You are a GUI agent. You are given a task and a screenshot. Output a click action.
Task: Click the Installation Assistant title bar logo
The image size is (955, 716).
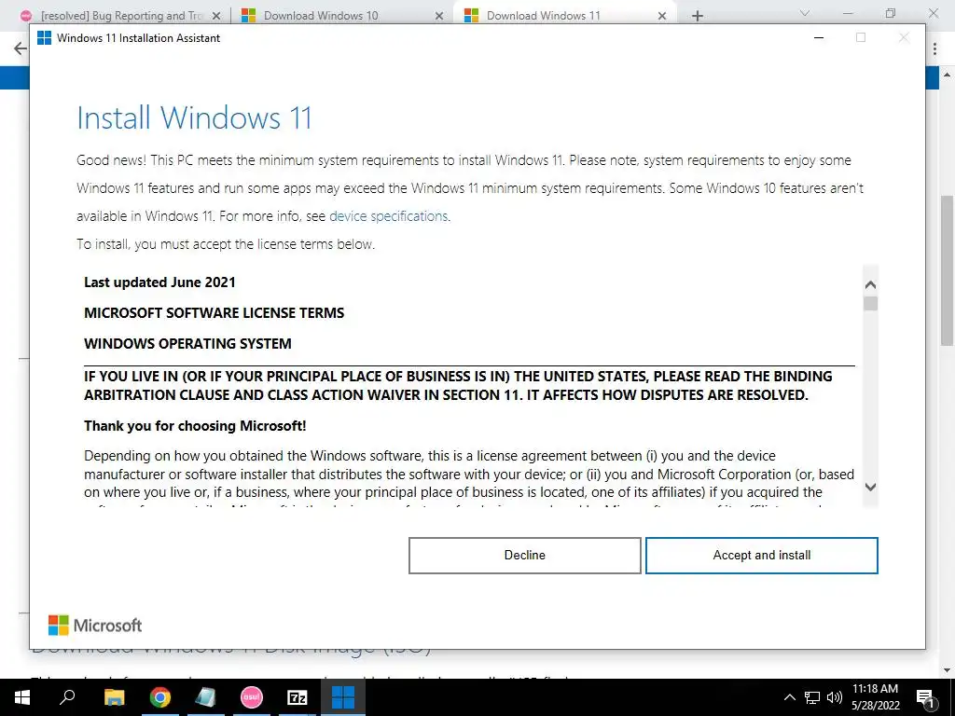tap(44, 37)
